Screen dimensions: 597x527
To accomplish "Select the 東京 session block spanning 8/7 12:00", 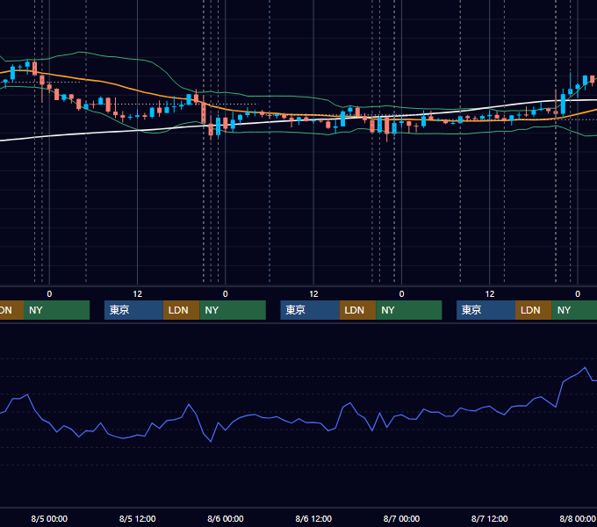I will [x=486, y=310].
